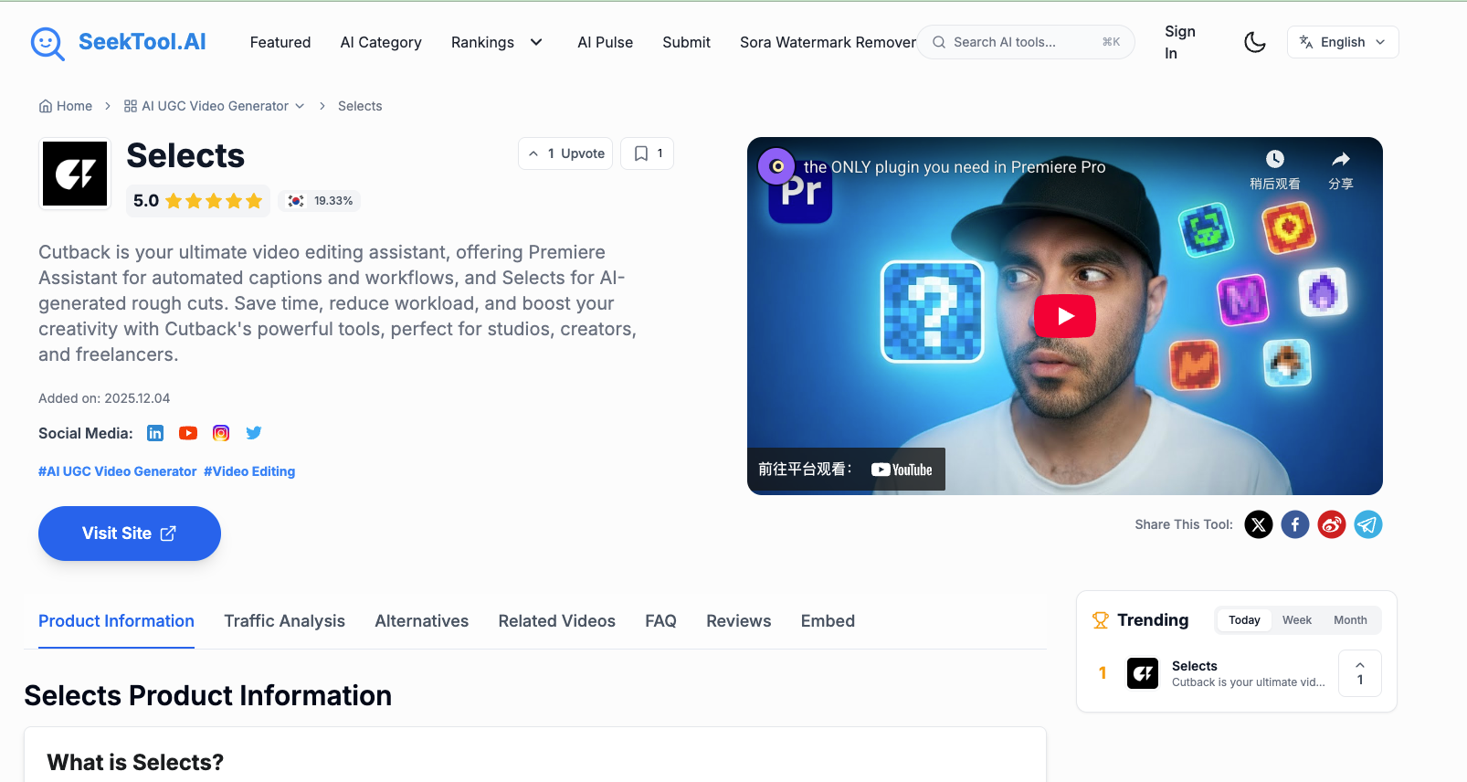Click the search magnifier icon
Screen dimensions: 1467x782
939,42
